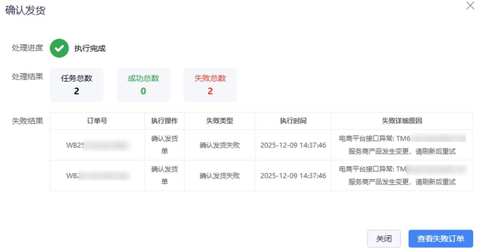This screenshot has width=482, height=251.
Task: Open failed orders via 查看失败订单 button
Action: click(x=440, y=239)
